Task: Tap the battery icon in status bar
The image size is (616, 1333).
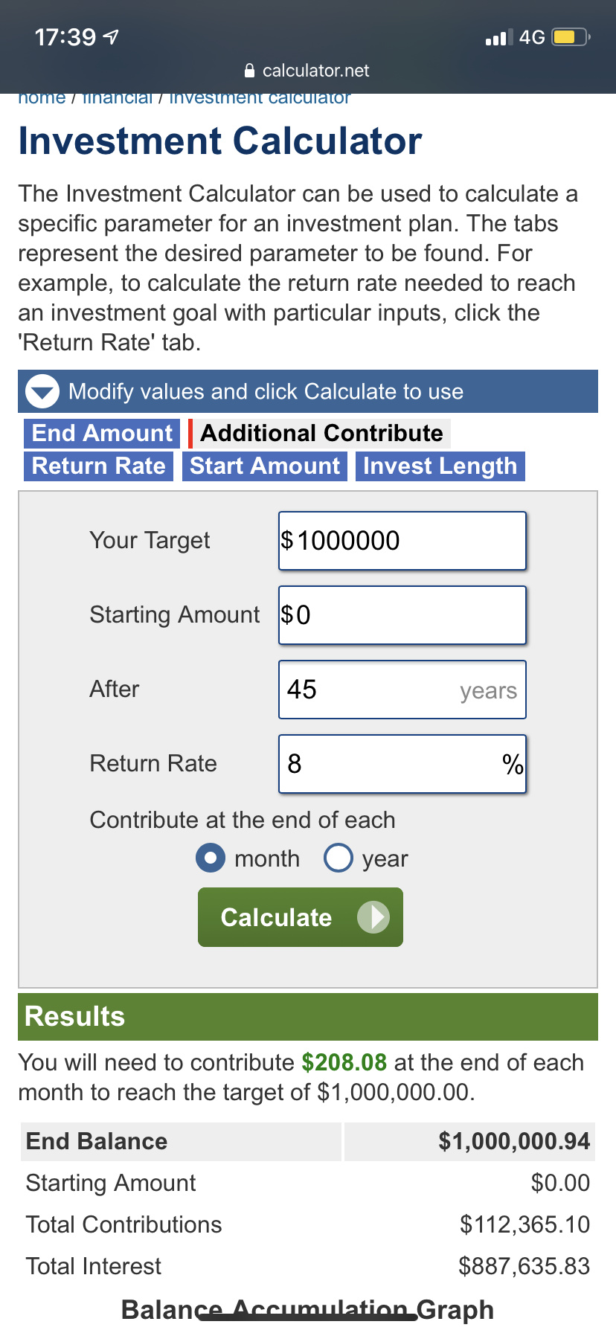Action: [x=570, y=36]
